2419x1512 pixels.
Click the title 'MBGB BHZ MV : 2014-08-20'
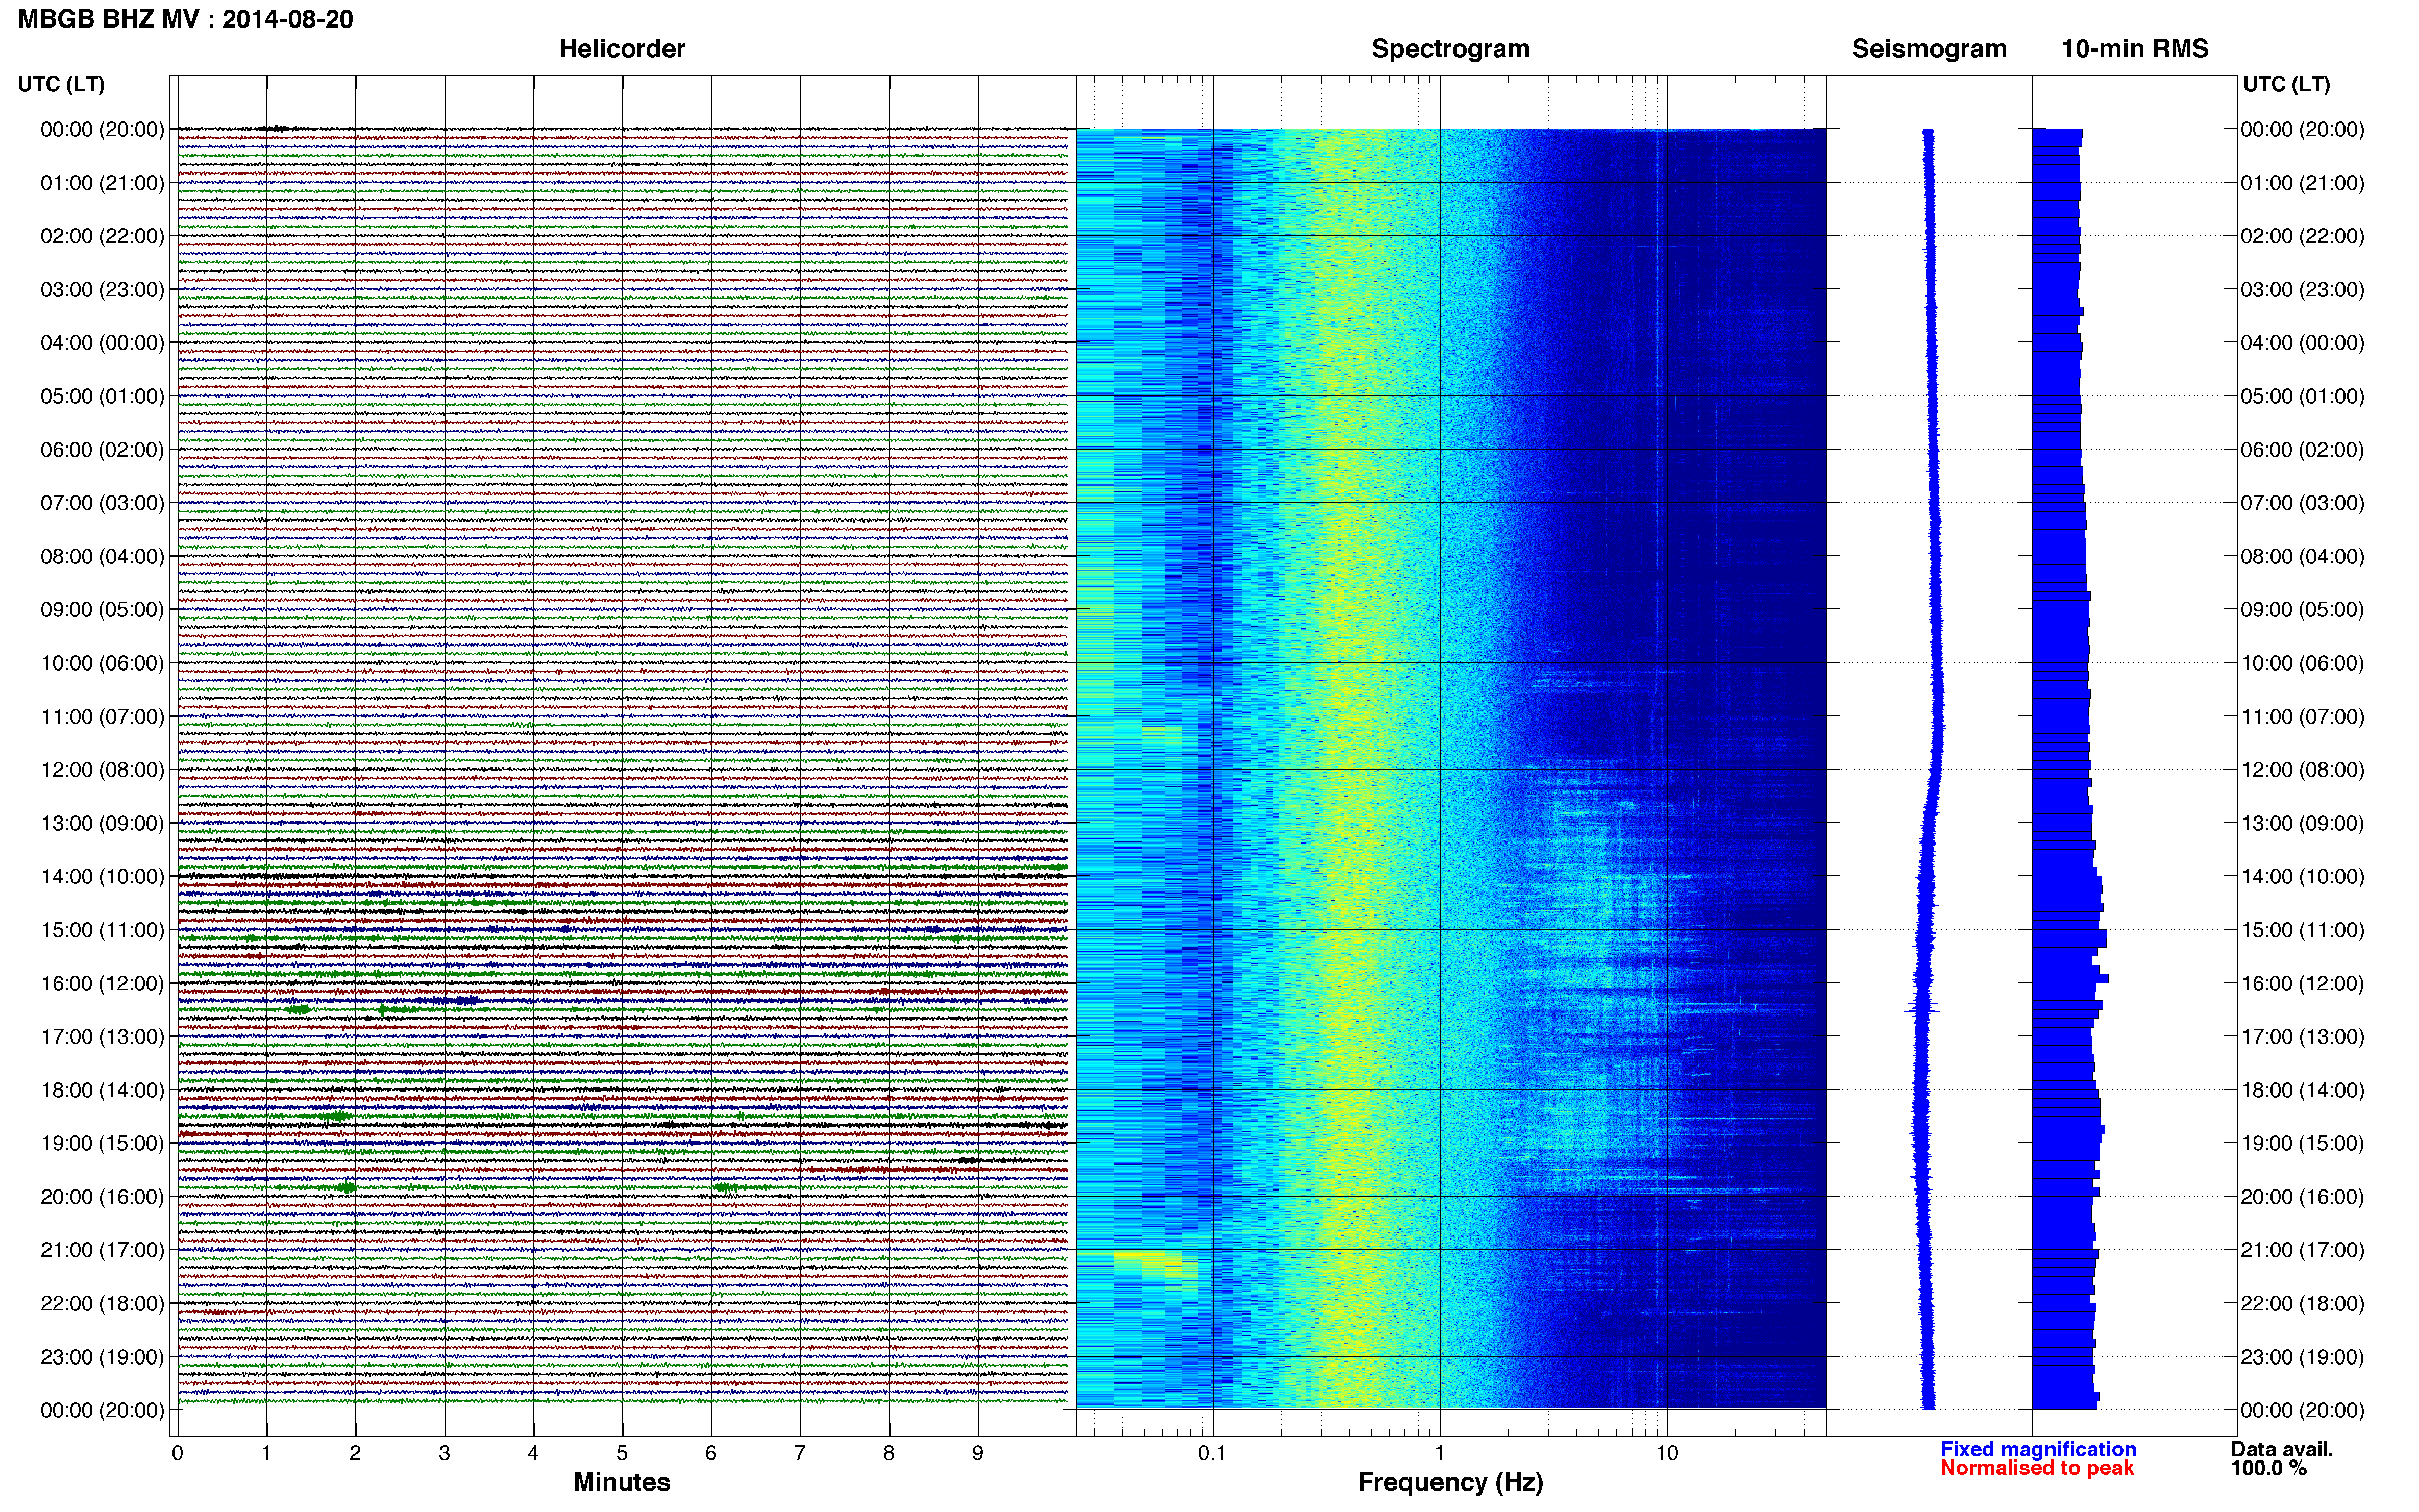pyautogui.click(x=186, y=19)
